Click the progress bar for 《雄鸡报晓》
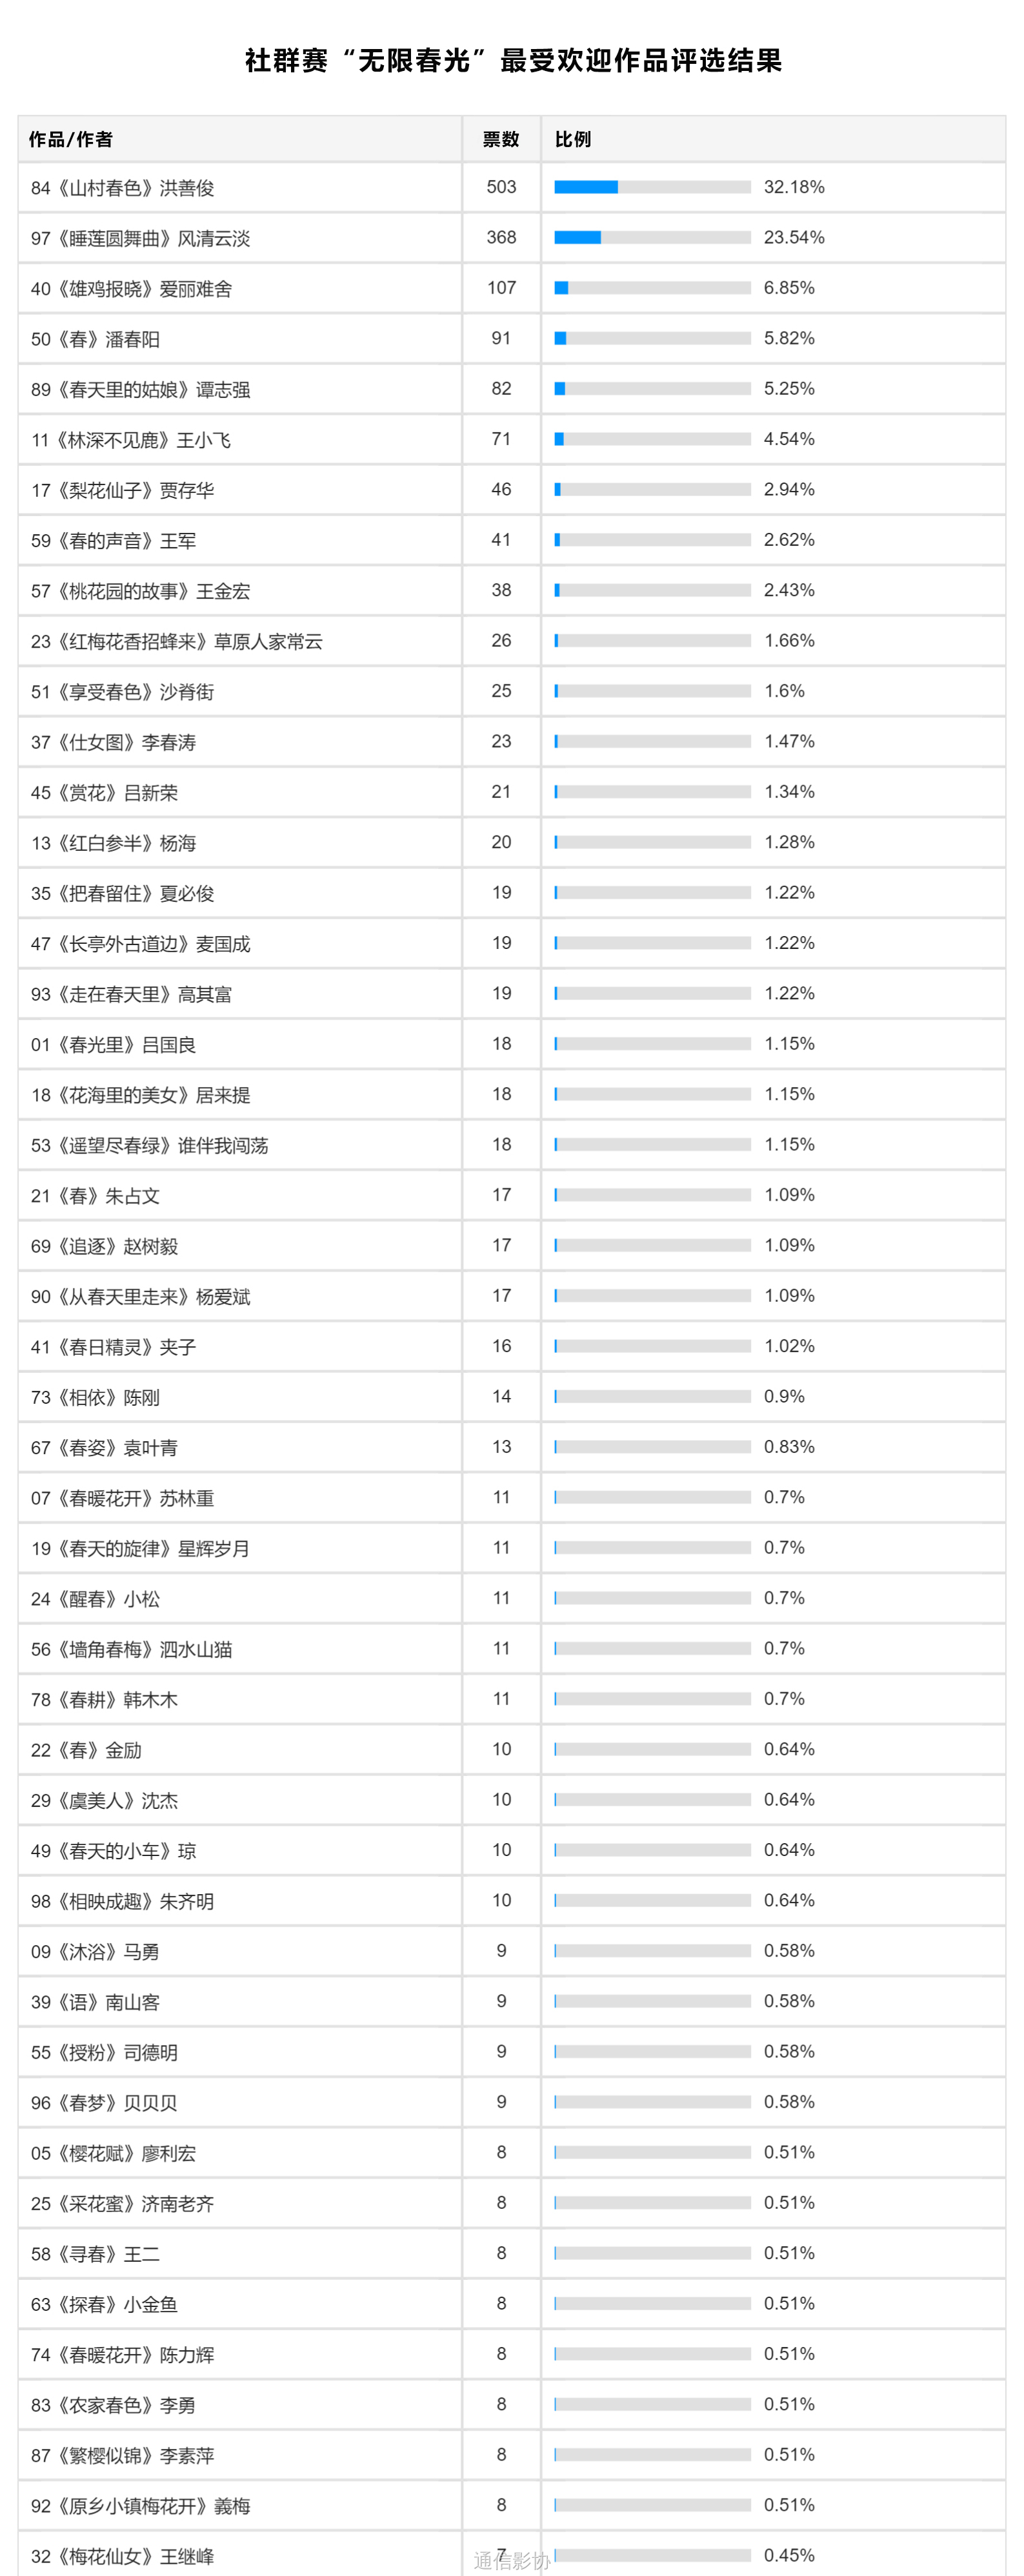The height and width of the screenshot is (2576, 1024). coord(652,288)
